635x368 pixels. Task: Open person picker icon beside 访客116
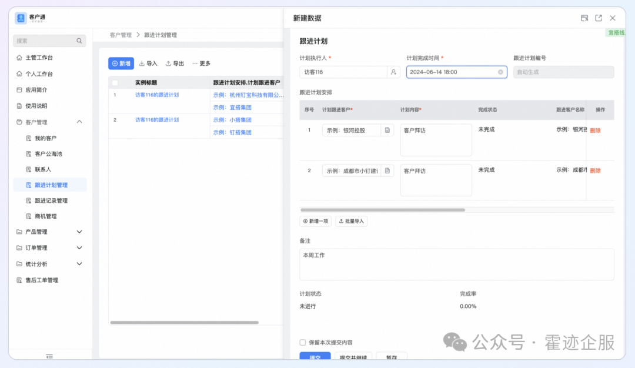click(x=393, y=72)
